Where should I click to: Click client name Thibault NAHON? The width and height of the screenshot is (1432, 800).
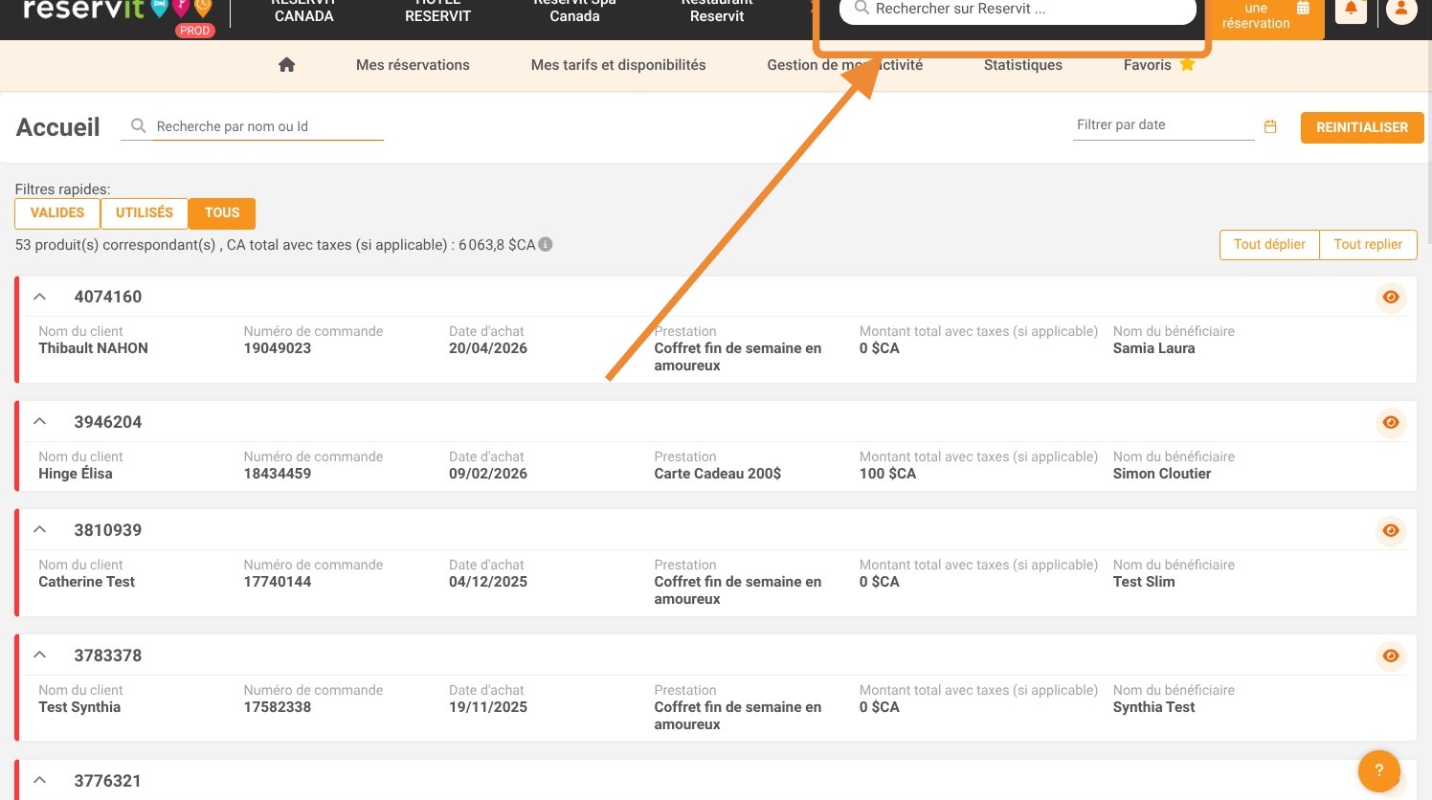93,348
